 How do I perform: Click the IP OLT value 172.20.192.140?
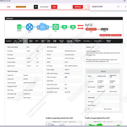pyautogui.click(x=69, y=55)
